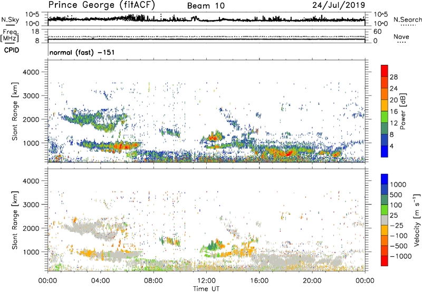Viewport: 422px width, 292px height.
Task: Click the '500' label on velocity colorbar
Action: 396,195
